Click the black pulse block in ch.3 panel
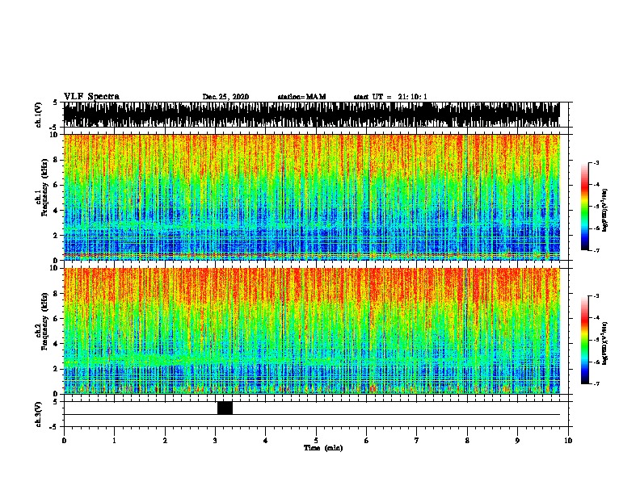This screenshot has height=494, width=640. click(225, 408)
